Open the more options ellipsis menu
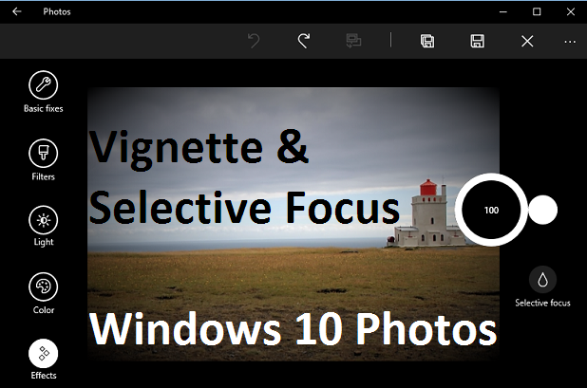587x388 pixels. 570,41
